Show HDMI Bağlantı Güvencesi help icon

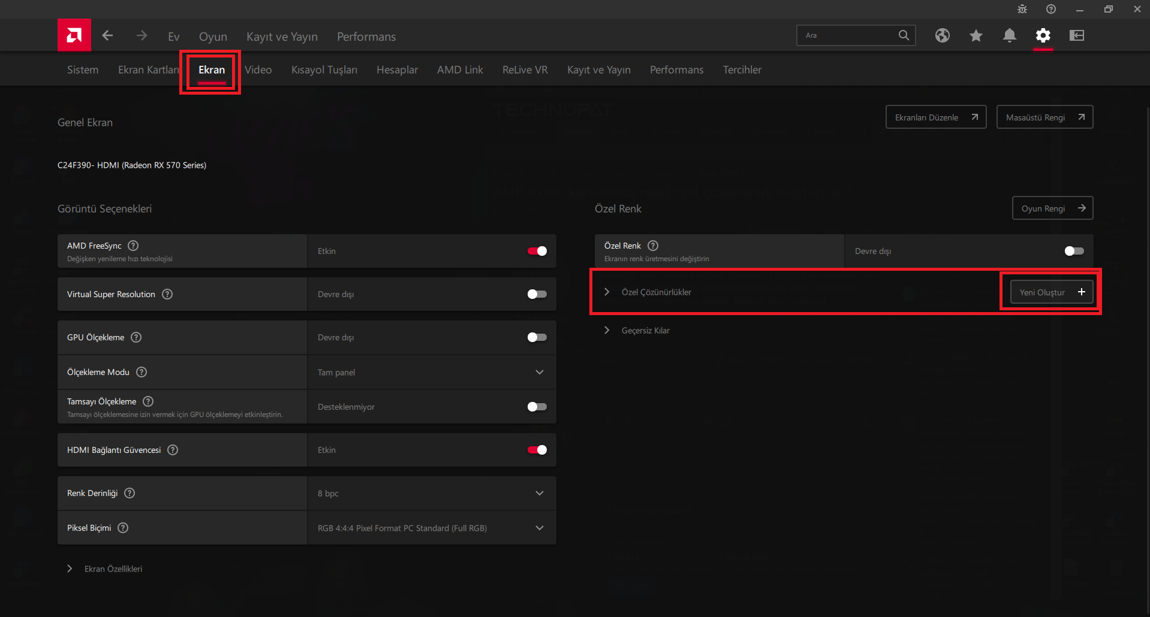click(x=173, y=450)
